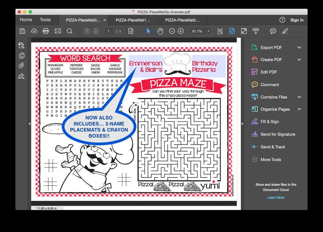This screenshot has width=323, height=232.
Task: Click More Tools plus icon
Action: [255, 159]
